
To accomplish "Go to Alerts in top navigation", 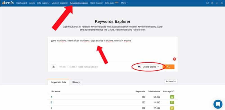I will 32,3.
